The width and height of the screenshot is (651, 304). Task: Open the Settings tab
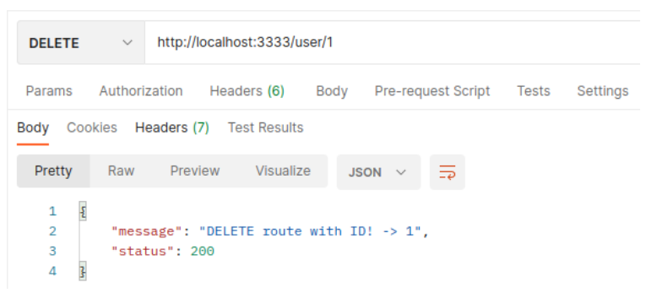pyautogui.click(x=602, y=91)
